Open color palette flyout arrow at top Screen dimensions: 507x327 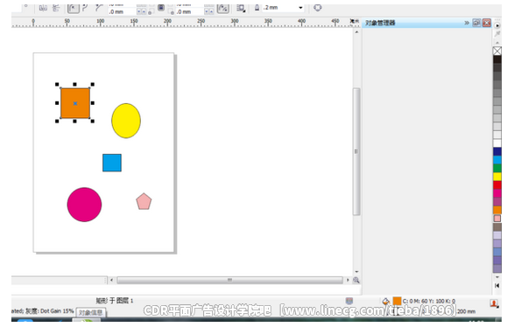click(x=497, y=25)
